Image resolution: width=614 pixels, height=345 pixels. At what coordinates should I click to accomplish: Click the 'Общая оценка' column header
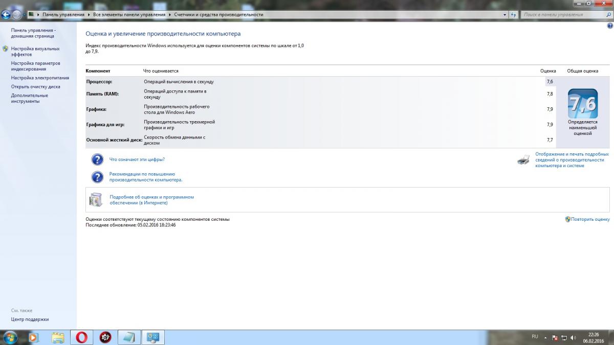(x=582, y=71)
